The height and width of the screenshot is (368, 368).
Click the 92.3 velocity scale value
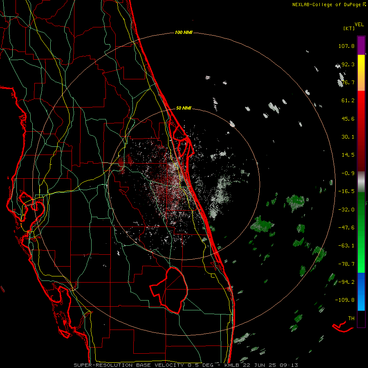pos(348,64)
